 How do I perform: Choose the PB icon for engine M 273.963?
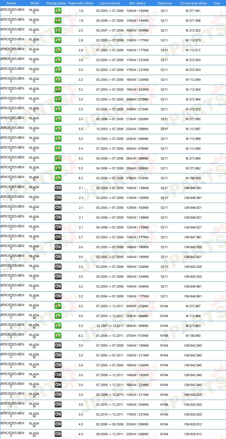(58, 326)
